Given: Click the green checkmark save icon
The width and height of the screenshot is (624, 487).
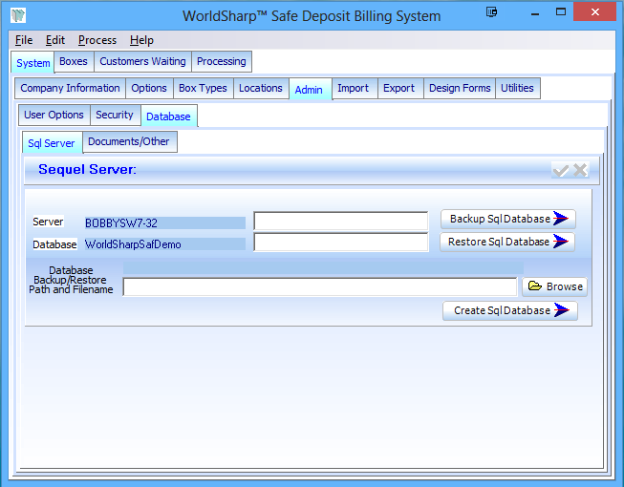Looking at the screenshot, I should (x=561, y=170).
